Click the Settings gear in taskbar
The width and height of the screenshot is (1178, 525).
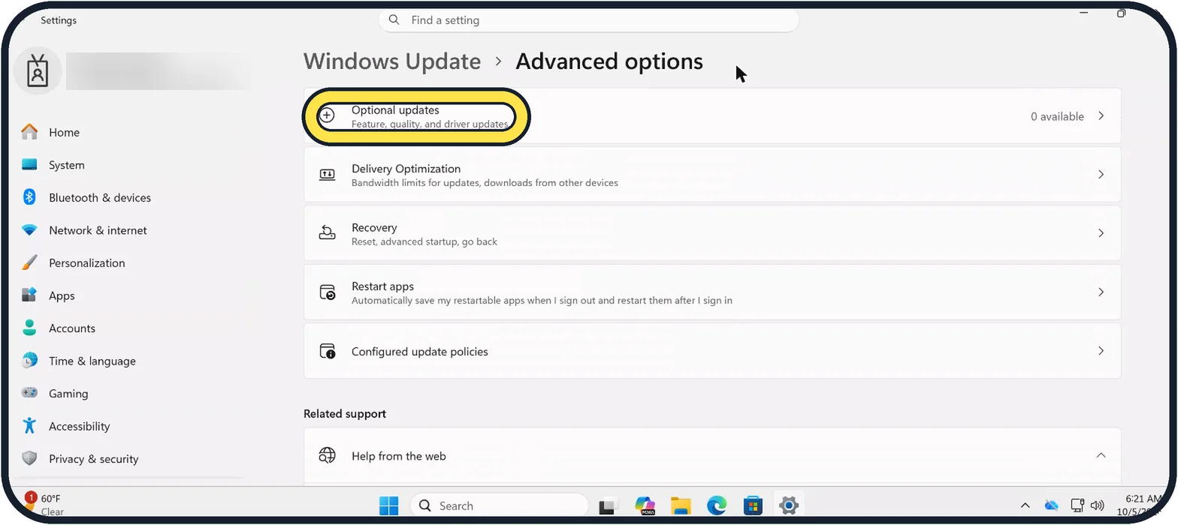tap(788, 506)
